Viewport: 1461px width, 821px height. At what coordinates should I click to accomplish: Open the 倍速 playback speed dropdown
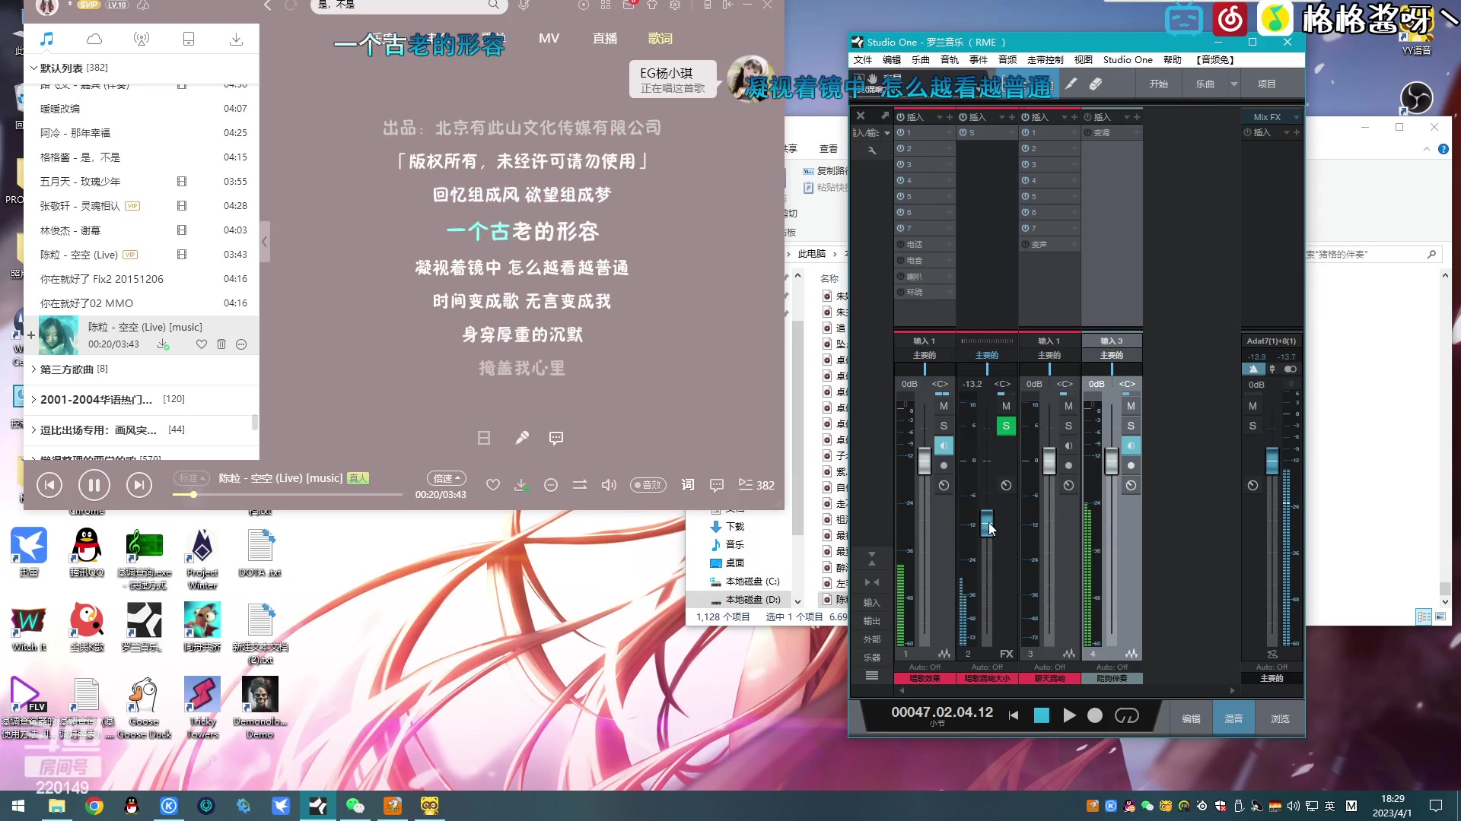pos(447,478)
